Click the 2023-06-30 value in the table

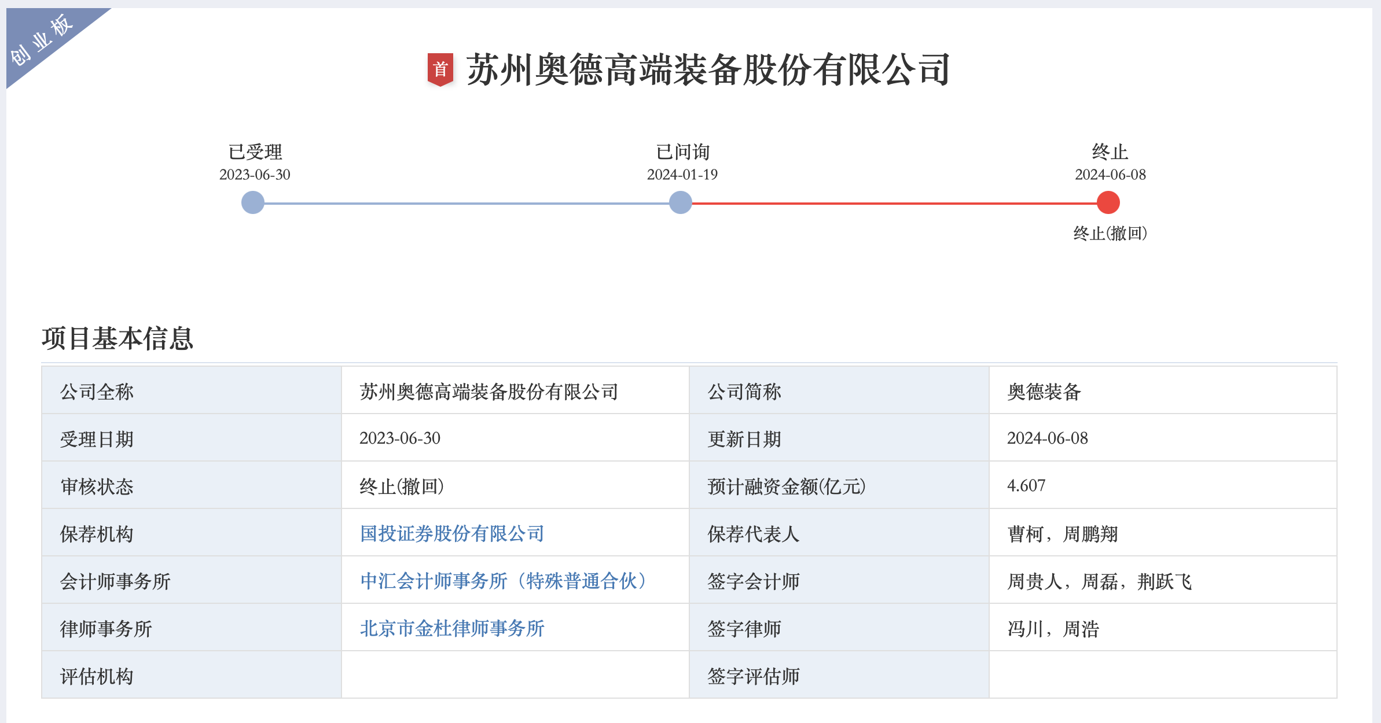click(x=400, y=438)
